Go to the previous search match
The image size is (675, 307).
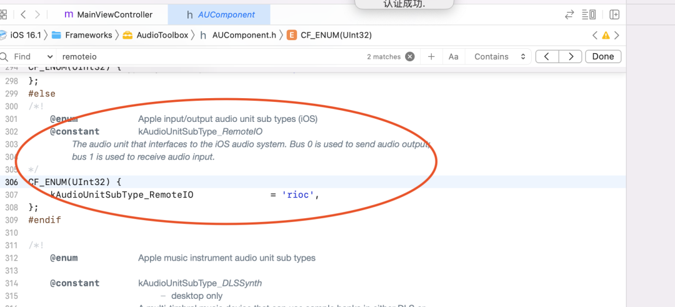pos(547,56)
